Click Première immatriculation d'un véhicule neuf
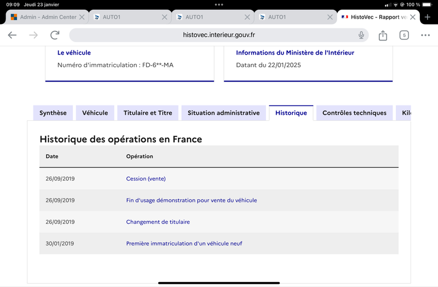 184,243
